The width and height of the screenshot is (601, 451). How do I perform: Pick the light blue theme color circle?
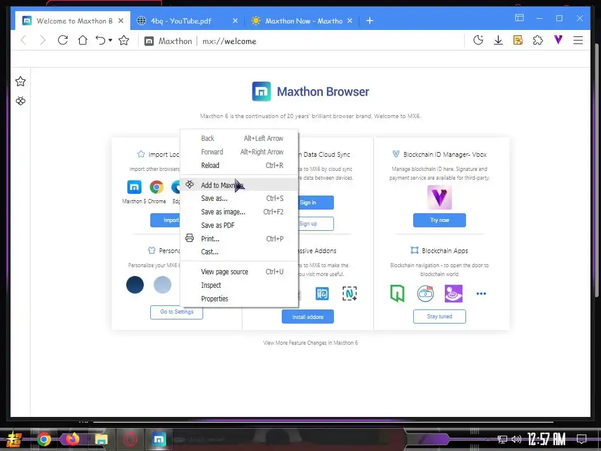click(x=163, y=285)
